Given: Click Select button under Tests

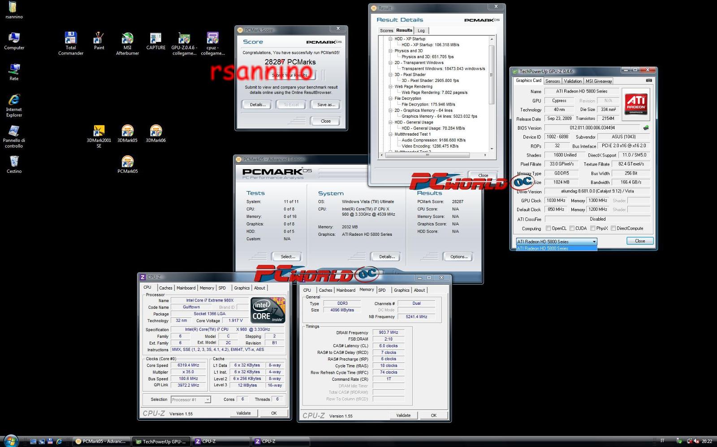Looking at the screenshot, I should pos(288,257).
